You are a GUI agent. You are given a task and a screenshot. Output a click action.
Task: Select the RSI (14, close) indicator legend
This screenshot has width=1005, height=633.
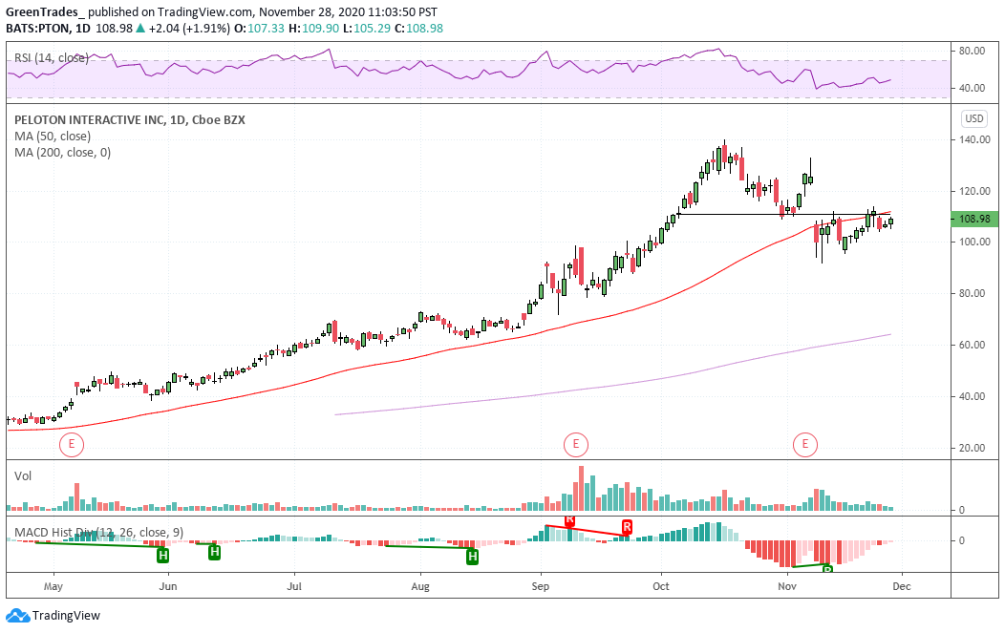52,57
